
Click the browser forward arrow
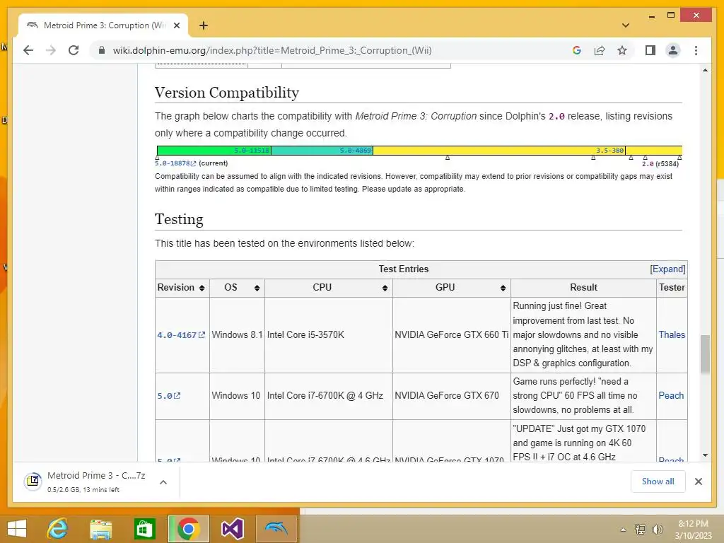point(51,50)
